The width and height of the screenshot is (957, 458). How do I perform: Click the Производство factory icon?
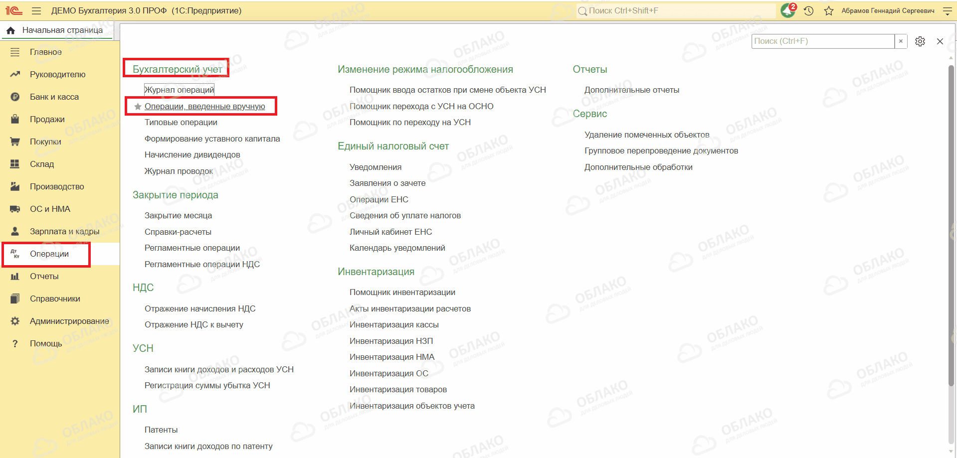tap(15, 186)
